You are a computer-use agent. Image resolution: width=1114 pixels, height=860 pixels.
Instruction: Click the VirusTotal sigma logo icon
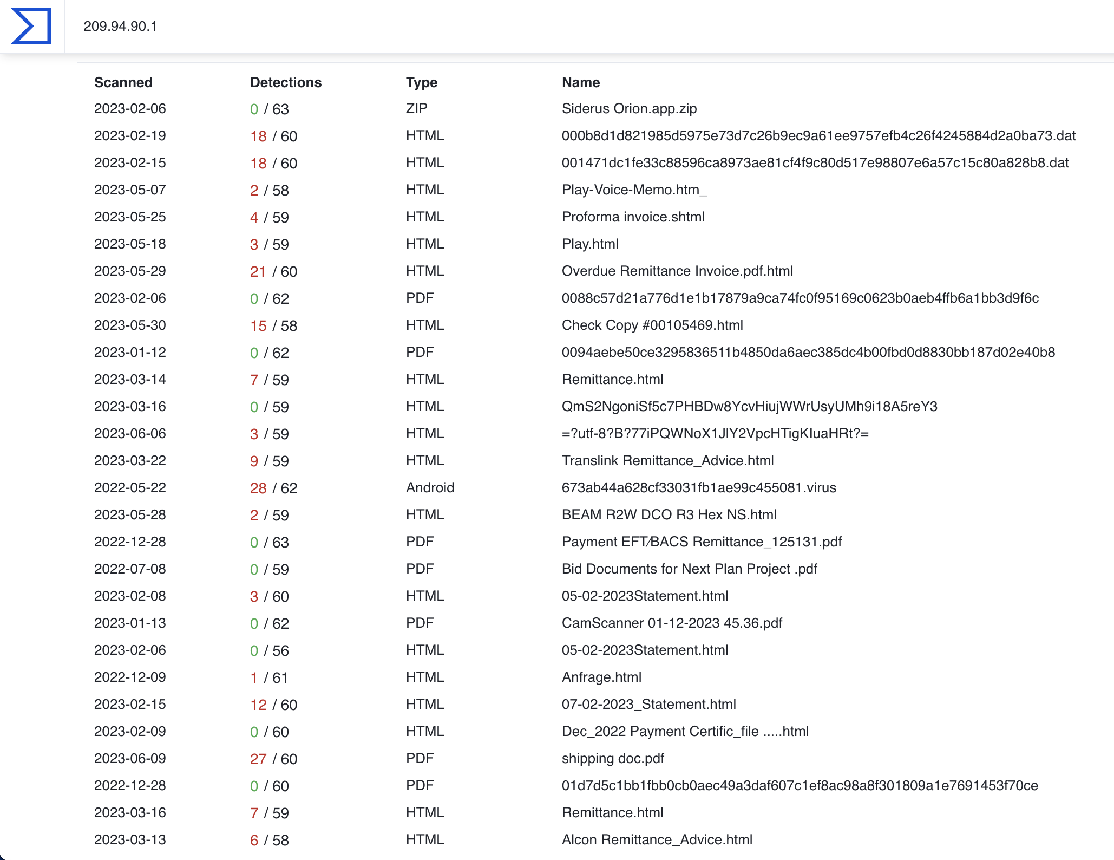(x=31, y=26)
